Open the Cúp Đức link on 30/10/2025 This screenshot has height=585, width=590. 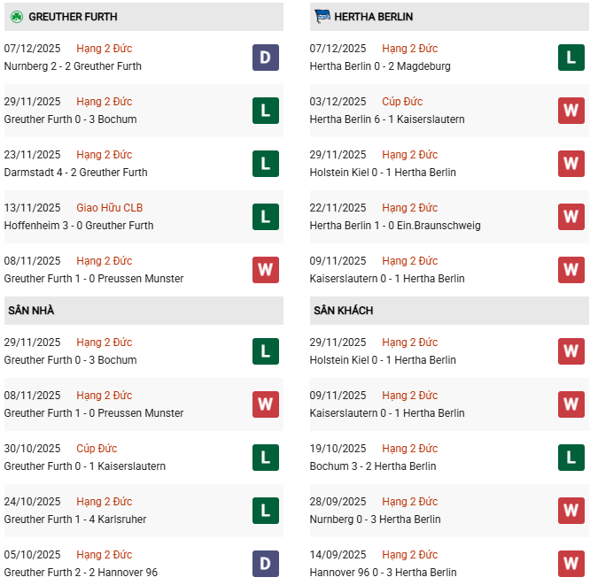[97, 449]
